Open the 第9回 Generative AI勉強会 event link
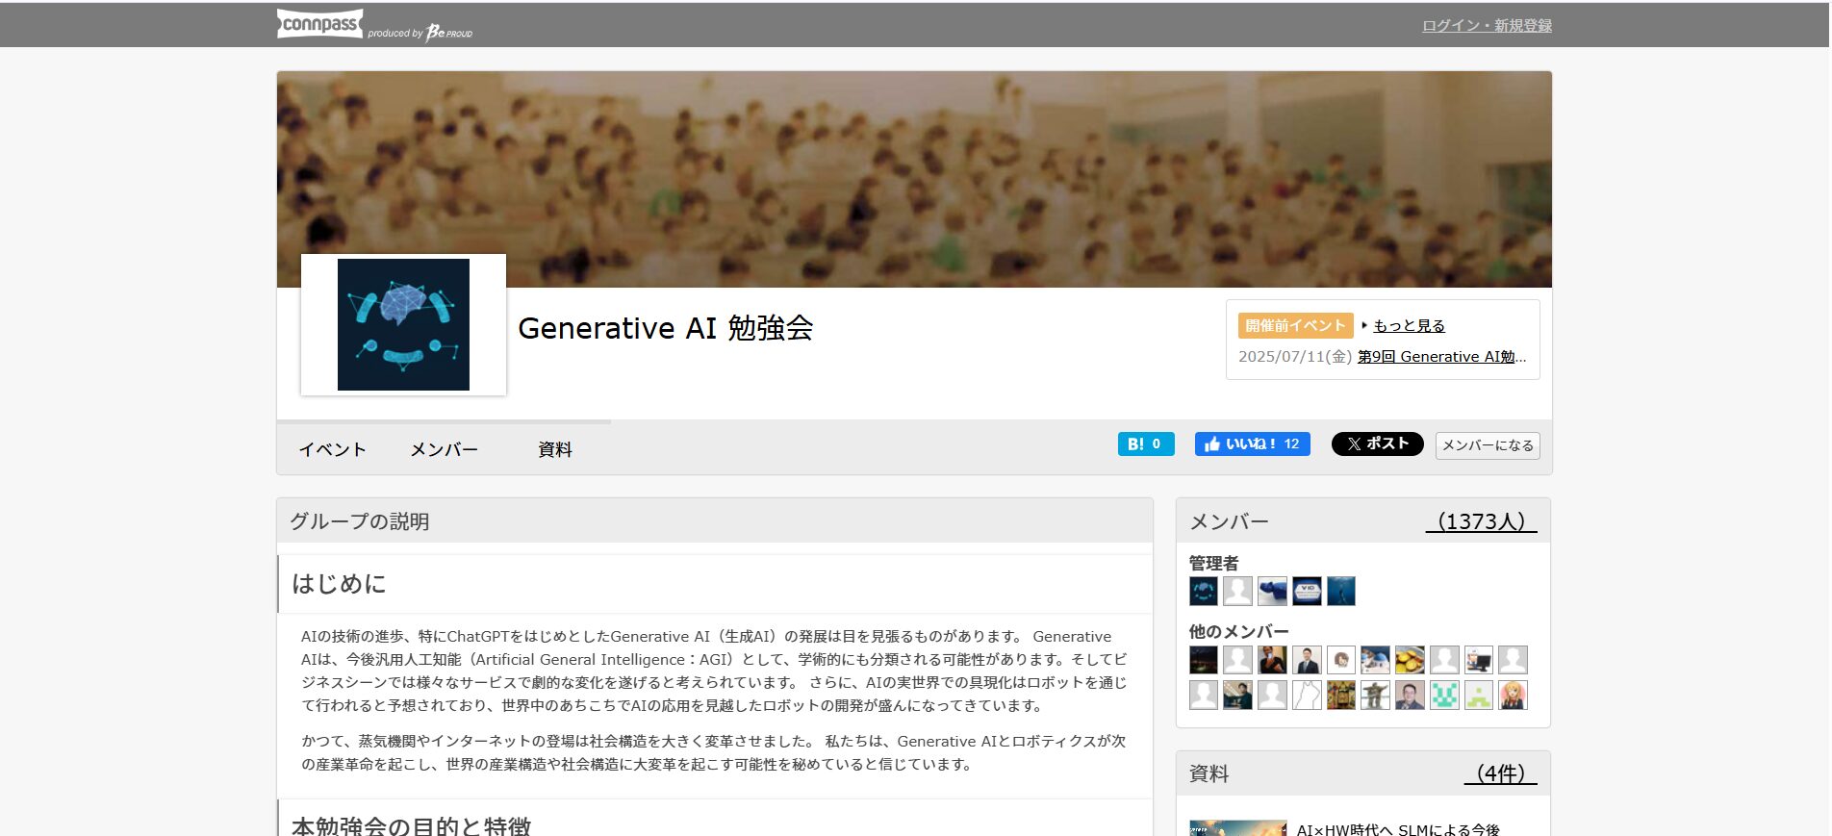 [1441, 357]
